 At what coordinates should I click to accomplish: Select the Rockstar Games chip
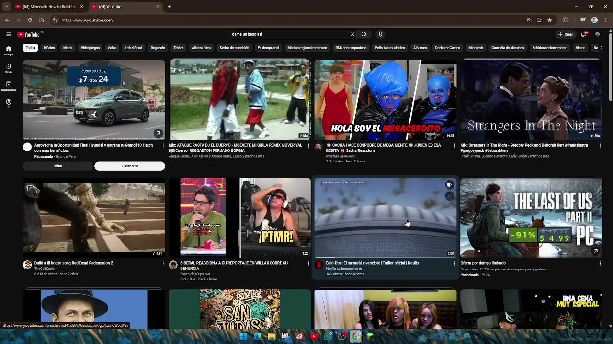pyautogui.click(x=447, y=48)
